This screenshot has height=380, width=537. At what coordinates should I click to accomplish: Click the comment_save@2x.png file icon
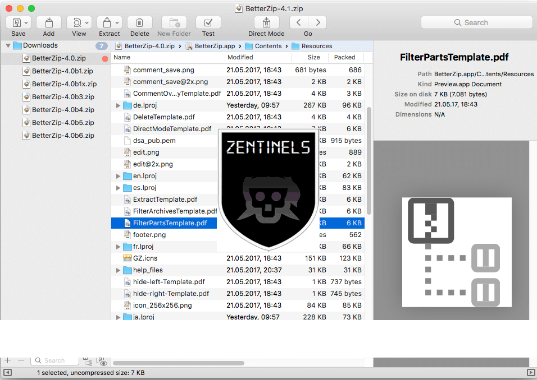point(128,82)
